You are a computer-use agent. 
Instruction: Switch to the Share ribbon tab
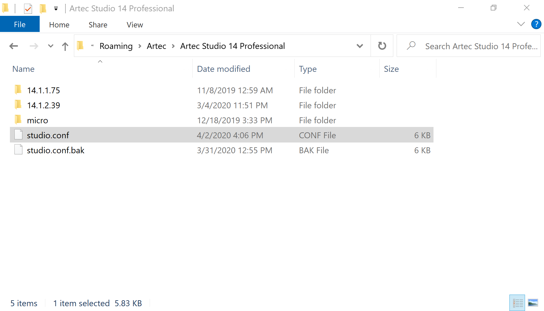98,25
